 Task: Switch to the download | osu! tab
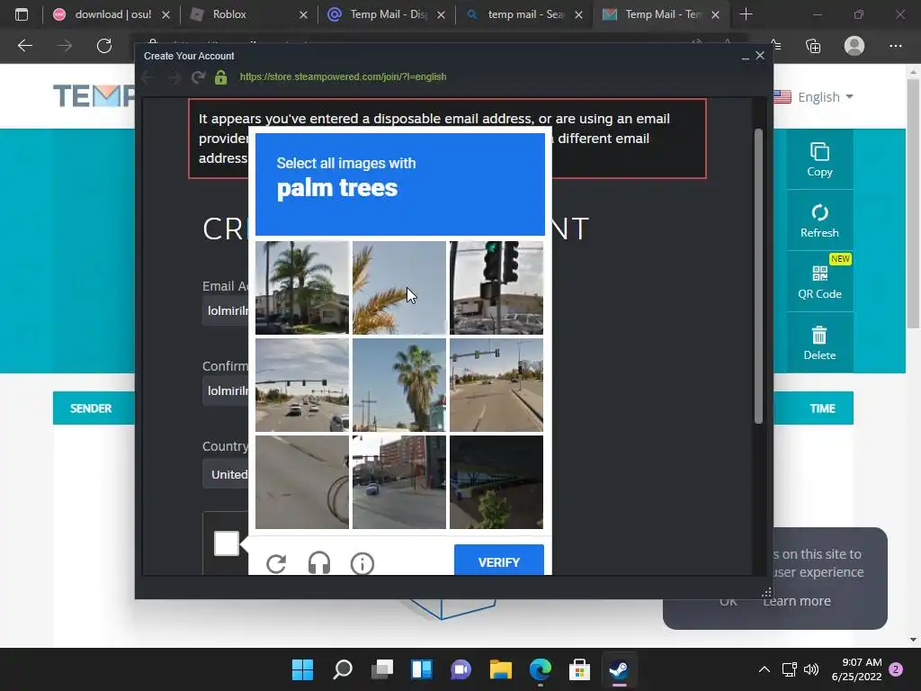point(112,14)
